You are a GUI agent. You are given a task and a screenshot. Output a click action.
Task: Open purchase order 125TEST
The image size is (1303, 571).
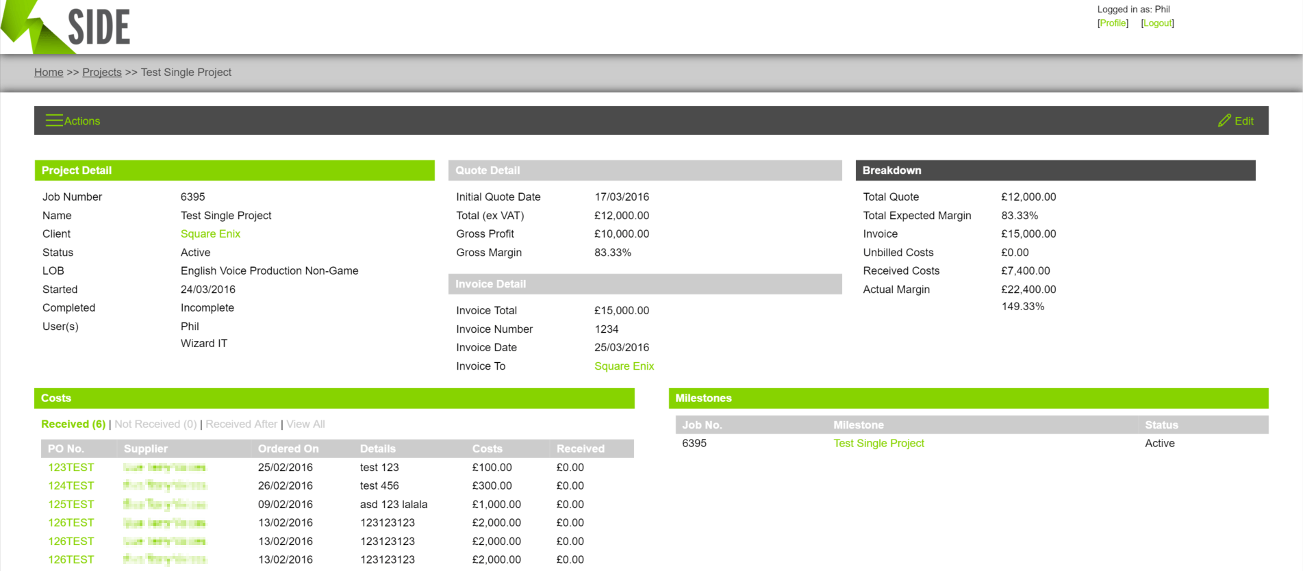coord(71,505)
